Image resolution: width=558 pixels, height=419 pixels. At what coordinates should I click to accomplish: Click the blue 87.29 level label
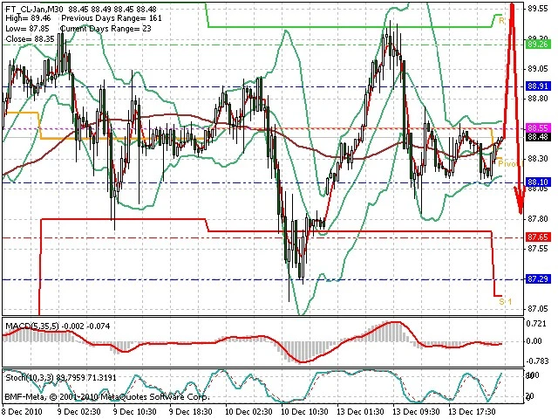537,279
